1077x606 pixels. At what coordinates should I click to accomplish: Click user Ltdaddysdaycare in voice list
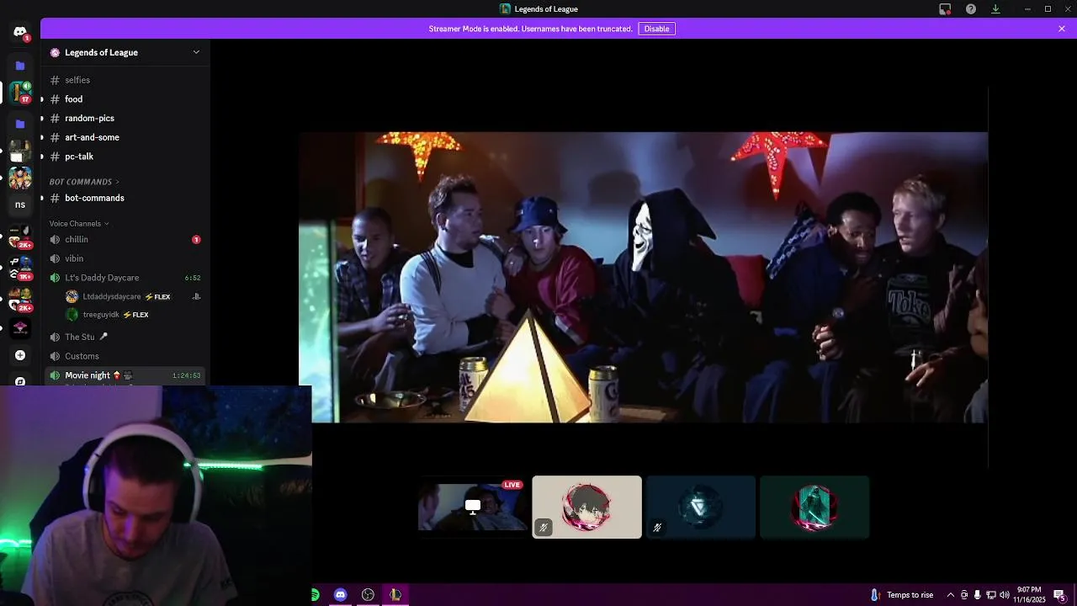[x=112, y=297]
